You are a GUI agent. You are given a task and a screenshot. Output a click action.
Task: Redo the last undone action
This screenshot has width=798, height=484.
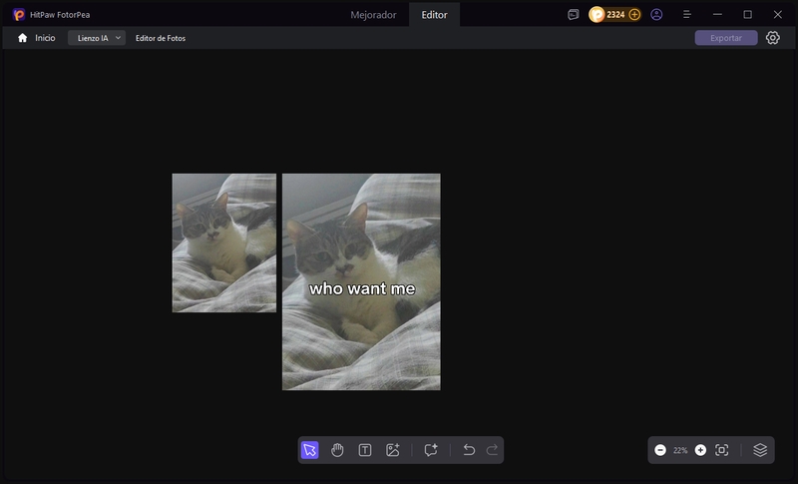[492, 450]
